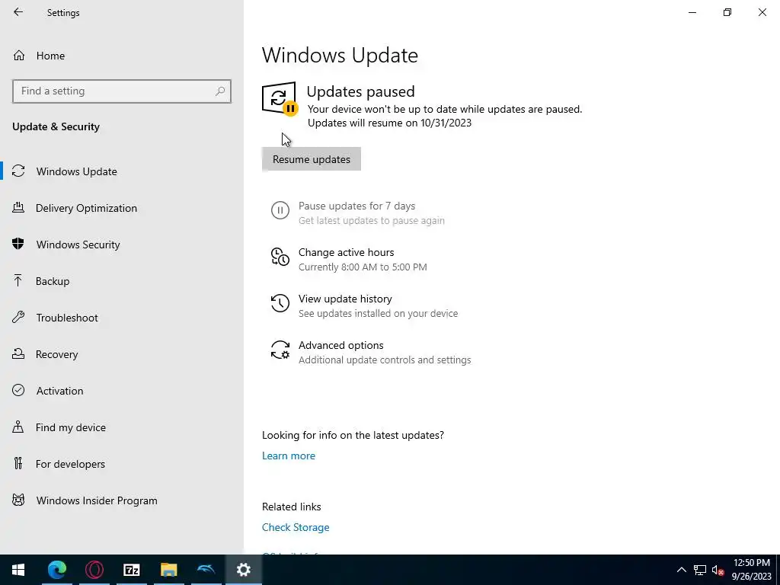Click the Update & Security heading
Screen dimensions: 780x585
pos(56,126)
